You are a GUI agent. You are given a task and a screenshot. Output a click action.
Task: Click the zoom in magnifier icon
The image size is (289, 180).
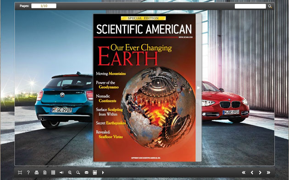(70, 173)
